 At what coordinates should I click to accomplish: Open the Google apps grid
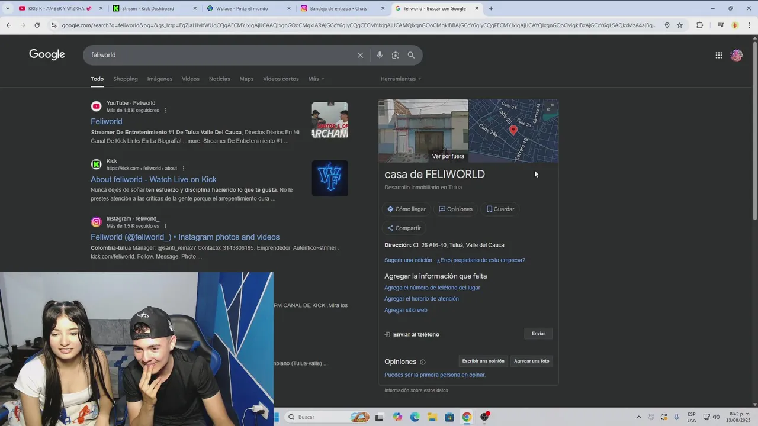click(x=718, y=55)
